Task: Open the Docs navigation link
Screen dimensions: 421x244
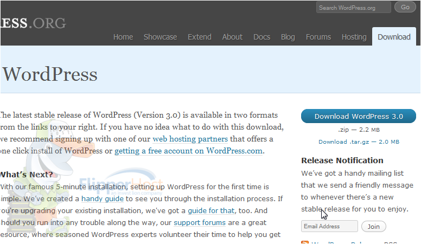Action: pos(262,37)
